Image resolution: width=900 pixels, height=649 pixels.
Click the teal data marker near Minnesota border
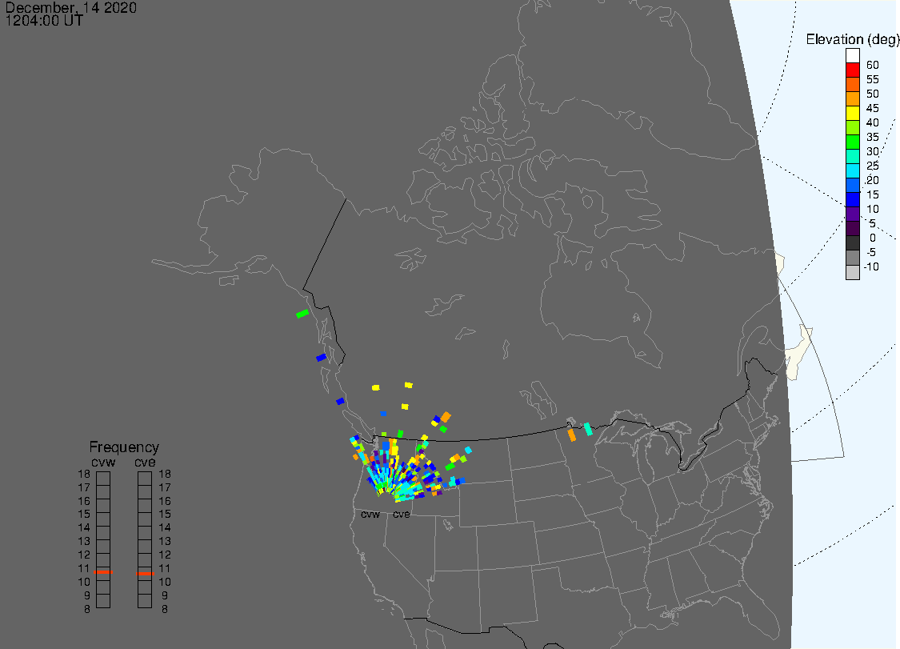588,429
